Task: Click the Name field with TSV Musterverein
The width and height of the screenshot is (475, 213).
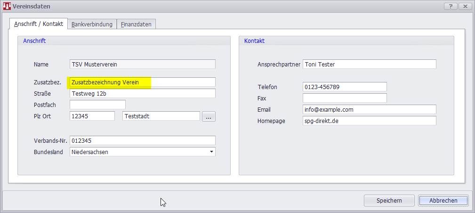Action: click(x=142, y=64)
